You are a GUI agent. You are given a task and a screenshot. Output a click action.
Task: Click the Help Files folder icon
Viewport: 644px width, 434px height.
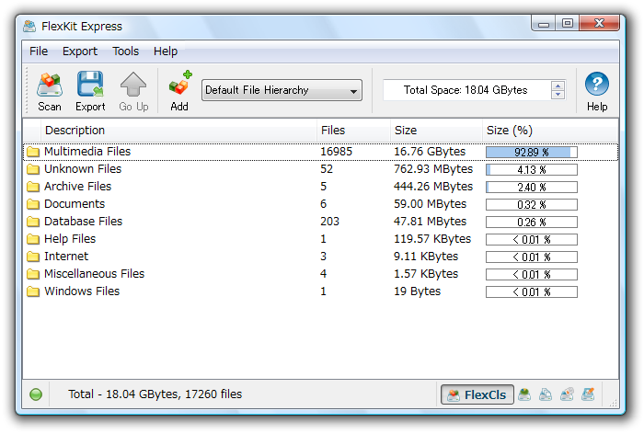pos(33,239)
